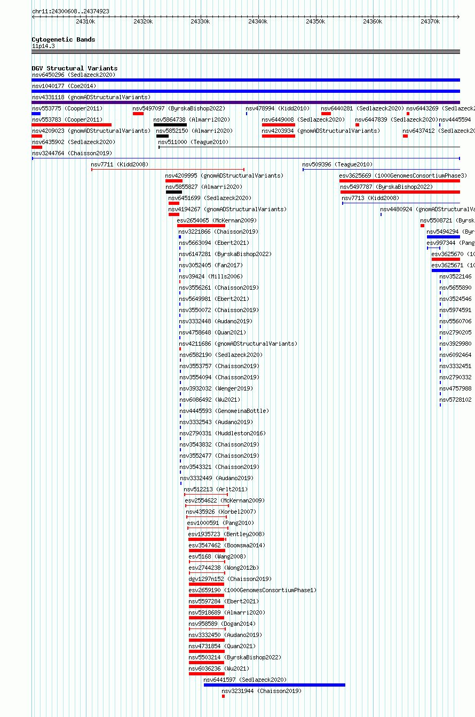Open esv3625669 (1000GenomesConsortiumPhase3) variant
Screen dimensions: 475x717
tap(403, 176)
